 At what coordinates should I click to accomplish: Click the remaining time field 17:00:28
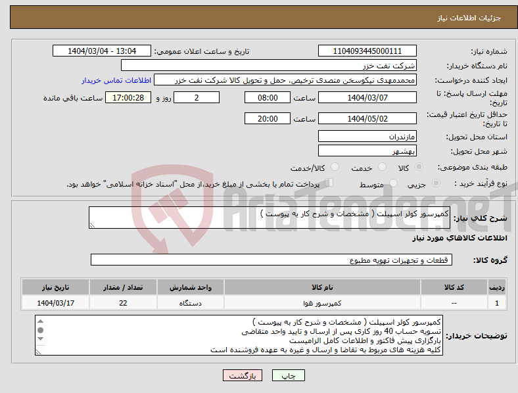(x=128, y=98)
